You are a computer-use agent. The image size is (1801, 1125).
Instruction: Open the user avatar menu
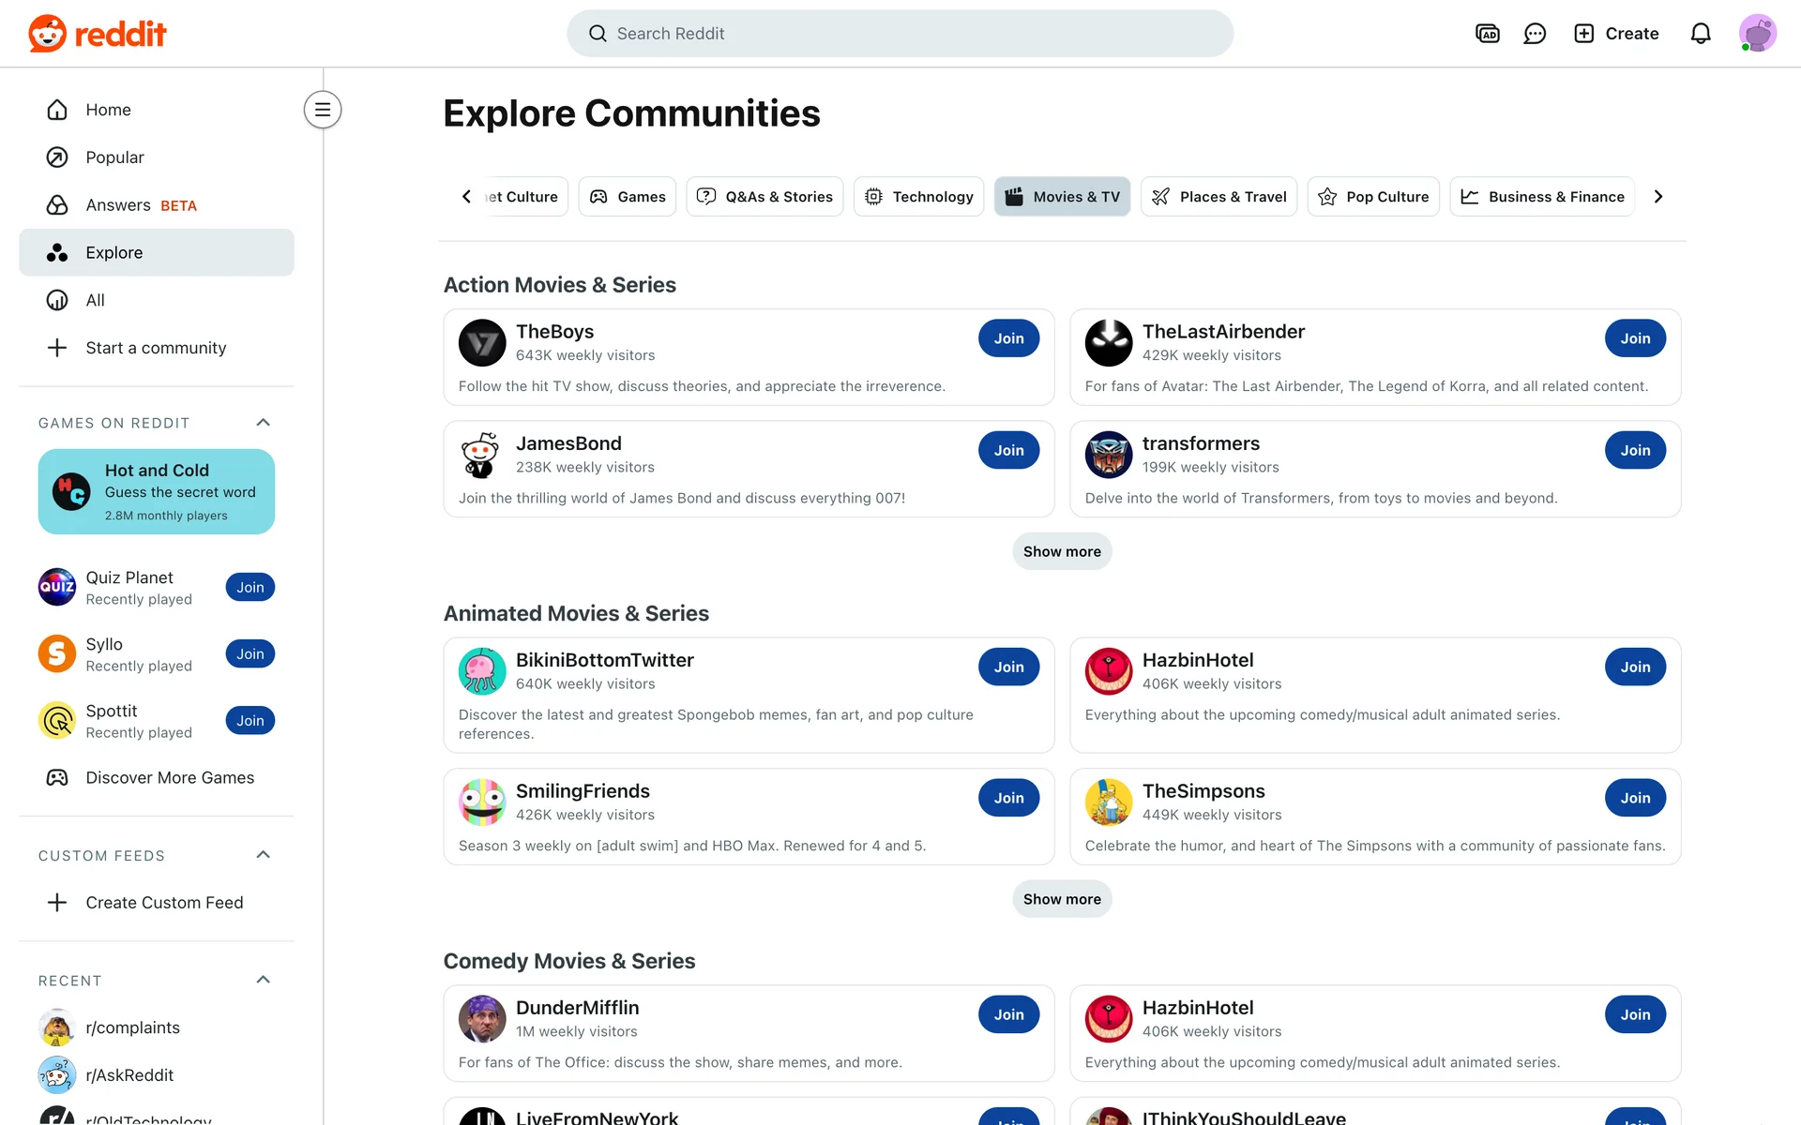point(1756,34)
